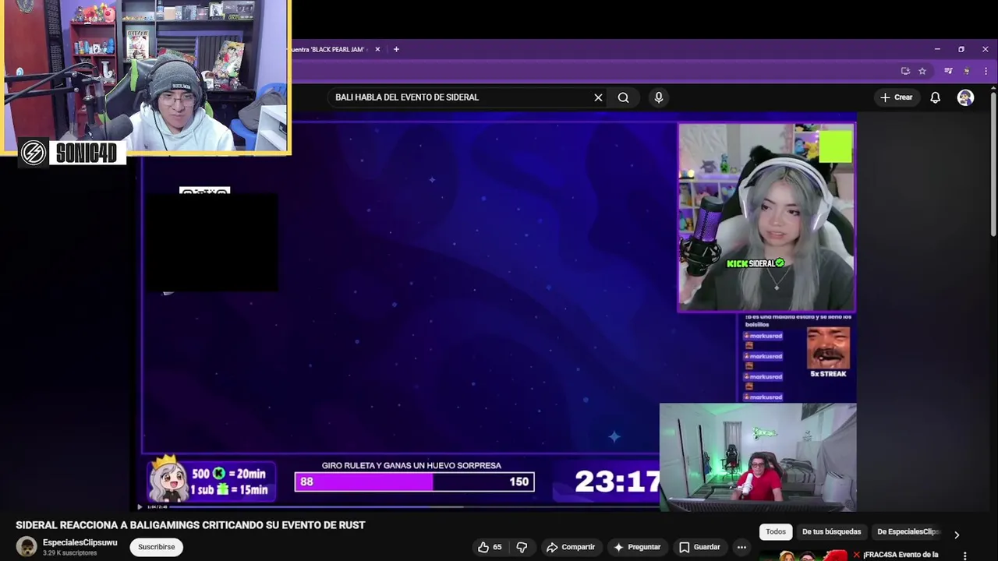Viewport: 998px width, 561px height.
Task: Restore down the browser window
Action: (x=961, y=49)
